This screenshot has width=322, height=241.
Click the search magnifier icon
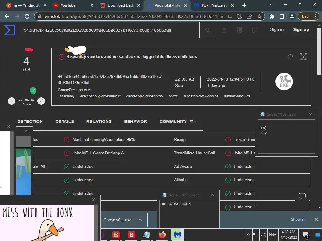pos(208,30)
